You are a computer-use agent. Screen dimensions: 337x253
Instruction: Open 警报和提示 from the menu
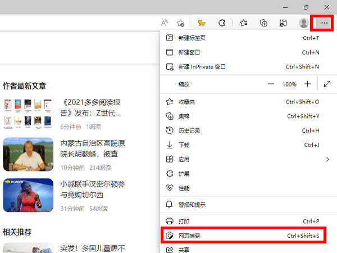coord(248,205)
